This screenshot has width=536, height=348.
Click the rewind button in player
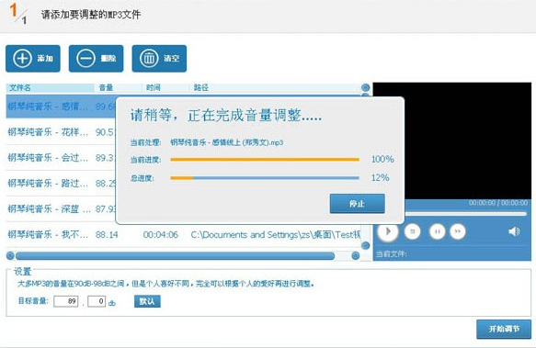(x=438, y=231)
